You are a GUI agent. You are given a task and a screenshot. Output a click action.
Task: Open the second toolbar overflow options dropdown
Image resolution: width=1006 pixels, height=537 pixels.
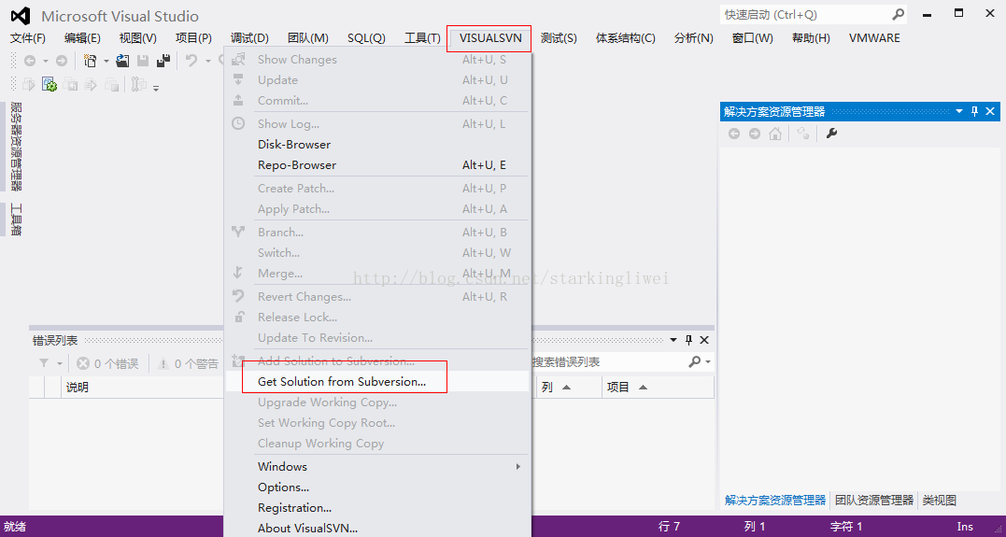[156, 87]
